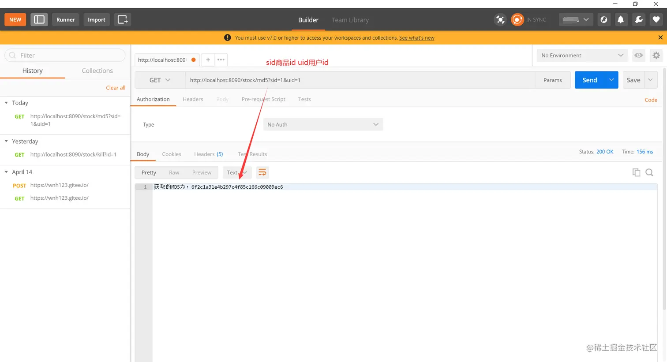Click the 200 OK status value

pos(605,152)
